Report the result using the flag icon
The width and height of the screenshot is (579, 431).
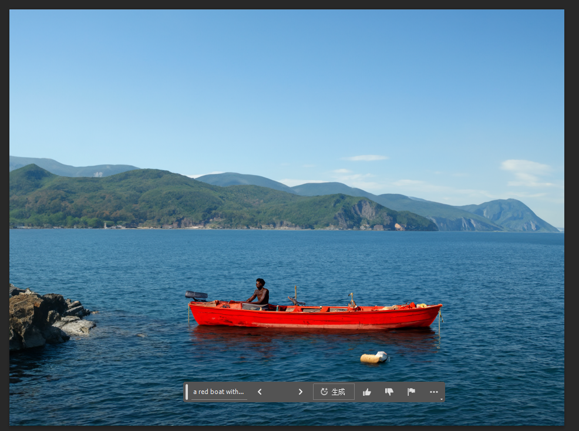(x=411, y=392)
